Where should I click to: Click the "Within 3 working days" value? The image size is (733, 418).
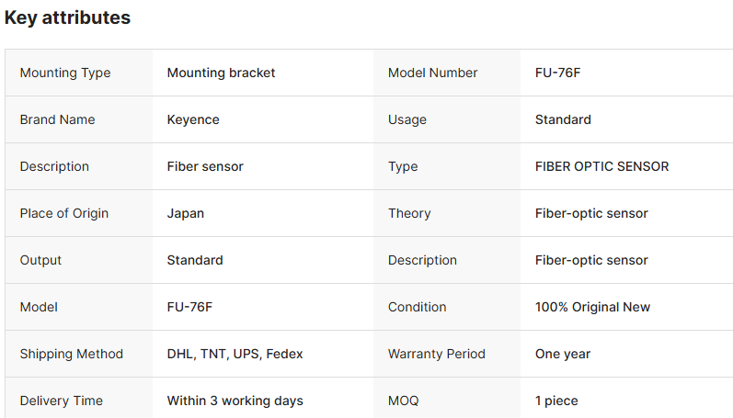pyautogui.click(x=235, y=401)
